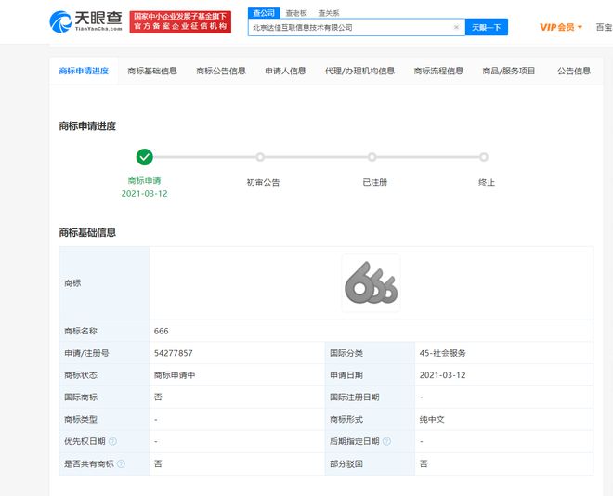Viewport: 613px width, 496px height.
Task: Click the 商标申请中 status value
Action: [x=175, y=375]
